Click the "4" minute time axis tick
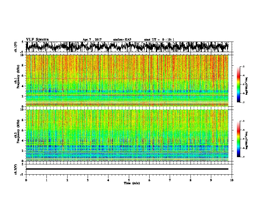Image resolution: width=261 pixels, height=202 pixels. [x=108, y=180]
